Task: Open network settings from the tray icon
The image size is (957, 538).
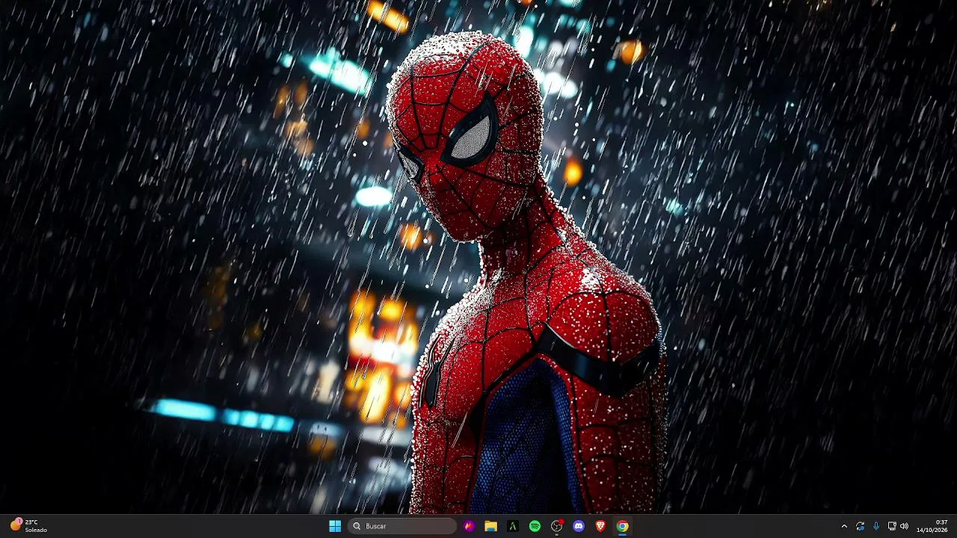Action: coord(892,526)
